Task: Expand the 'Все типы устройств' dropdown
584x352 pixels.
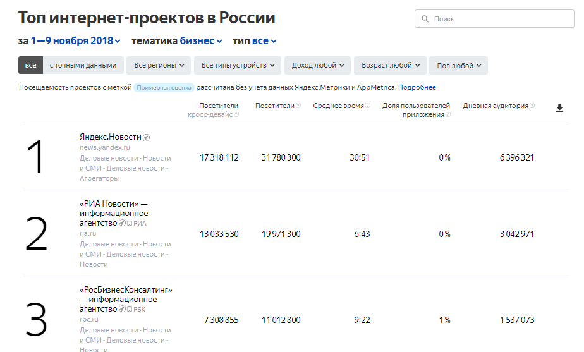Action: tap(238, 65)
